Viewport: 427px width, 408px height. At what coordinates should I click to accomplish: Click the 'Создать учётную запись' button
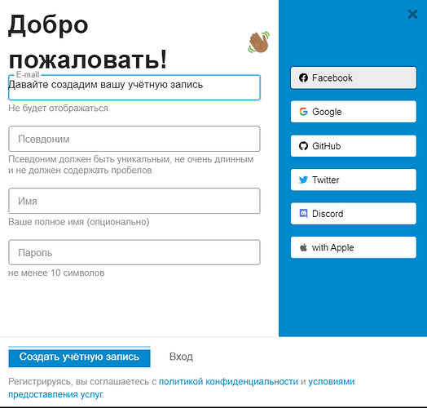click(79, 357)
